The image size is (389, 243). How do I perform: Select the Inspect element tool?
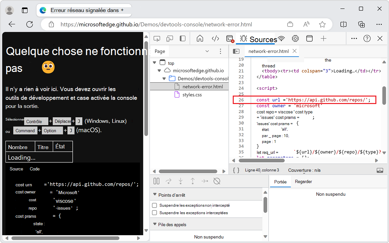(x=157, y=38)
